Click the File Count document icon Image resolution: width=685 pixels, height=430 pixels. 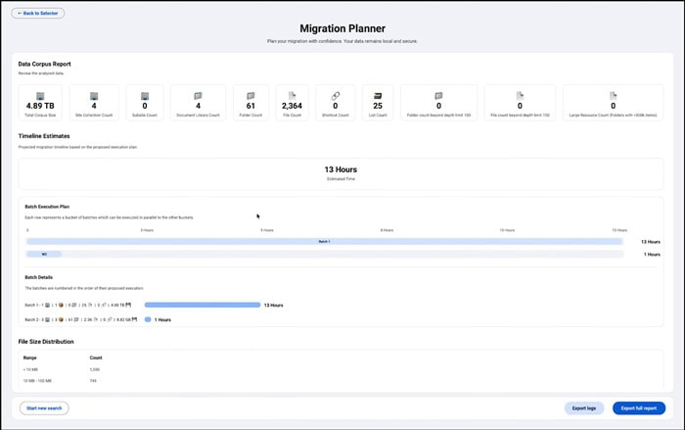click(292, 95)
